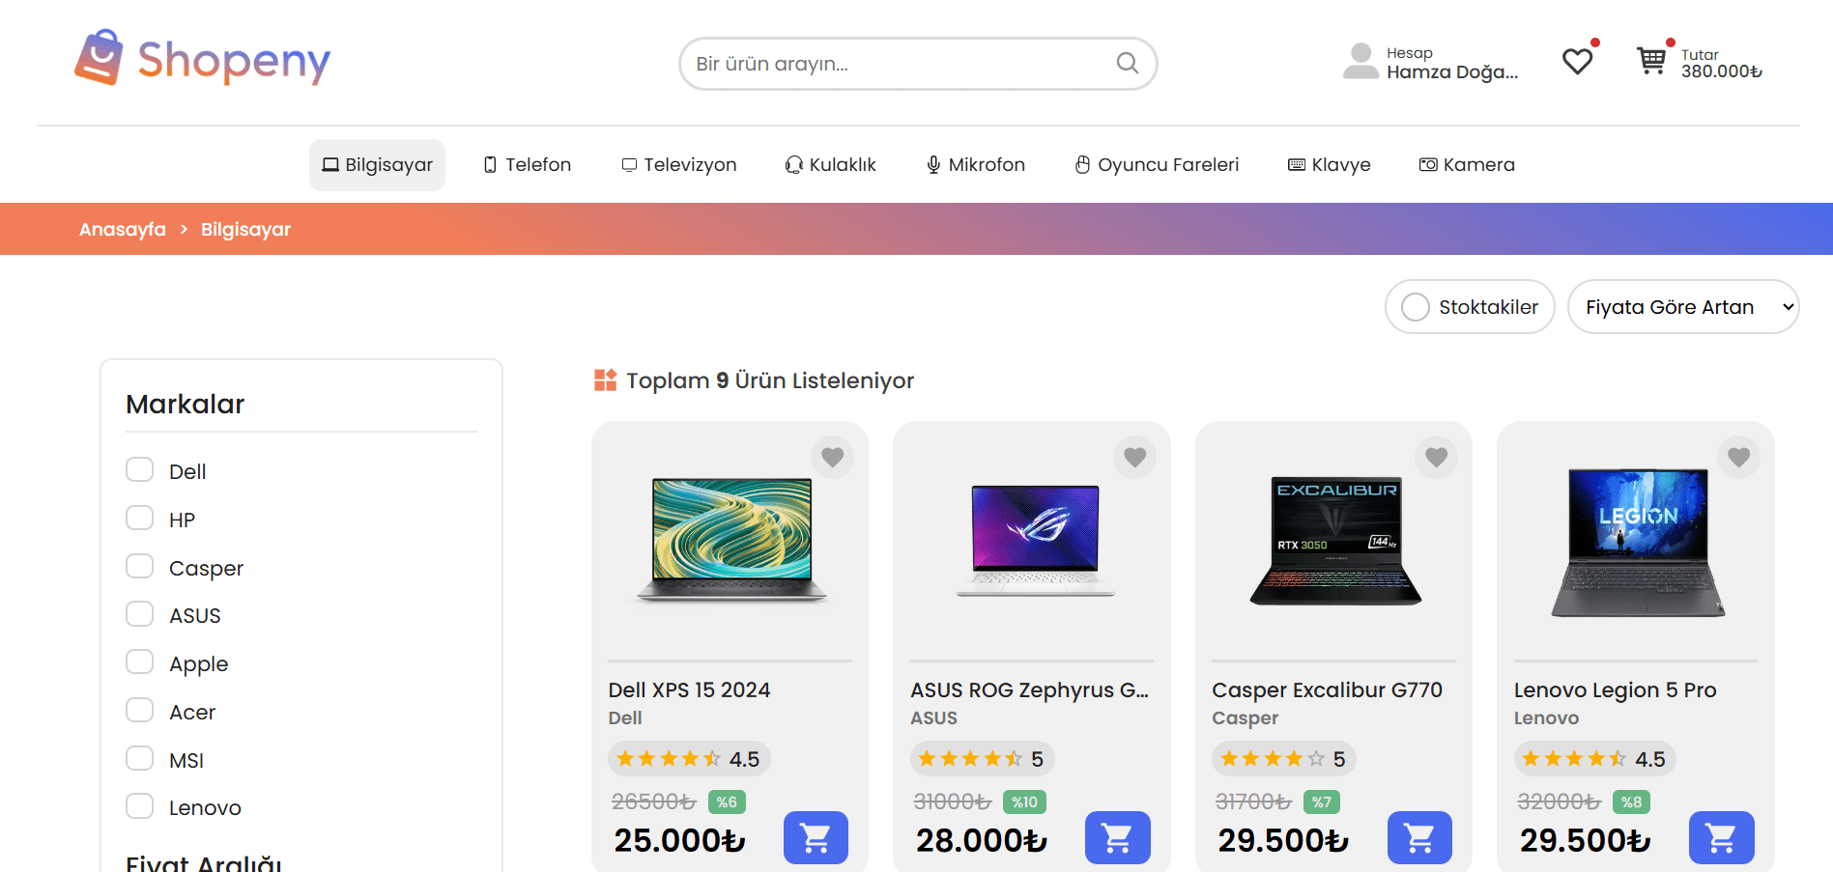This screenshot has width=1833, height=872.
Task: Open the account profile avatar icon
Action: 1360,62
